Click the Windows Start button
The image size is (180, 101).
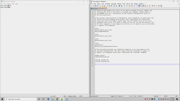click(x=2, y=99)
